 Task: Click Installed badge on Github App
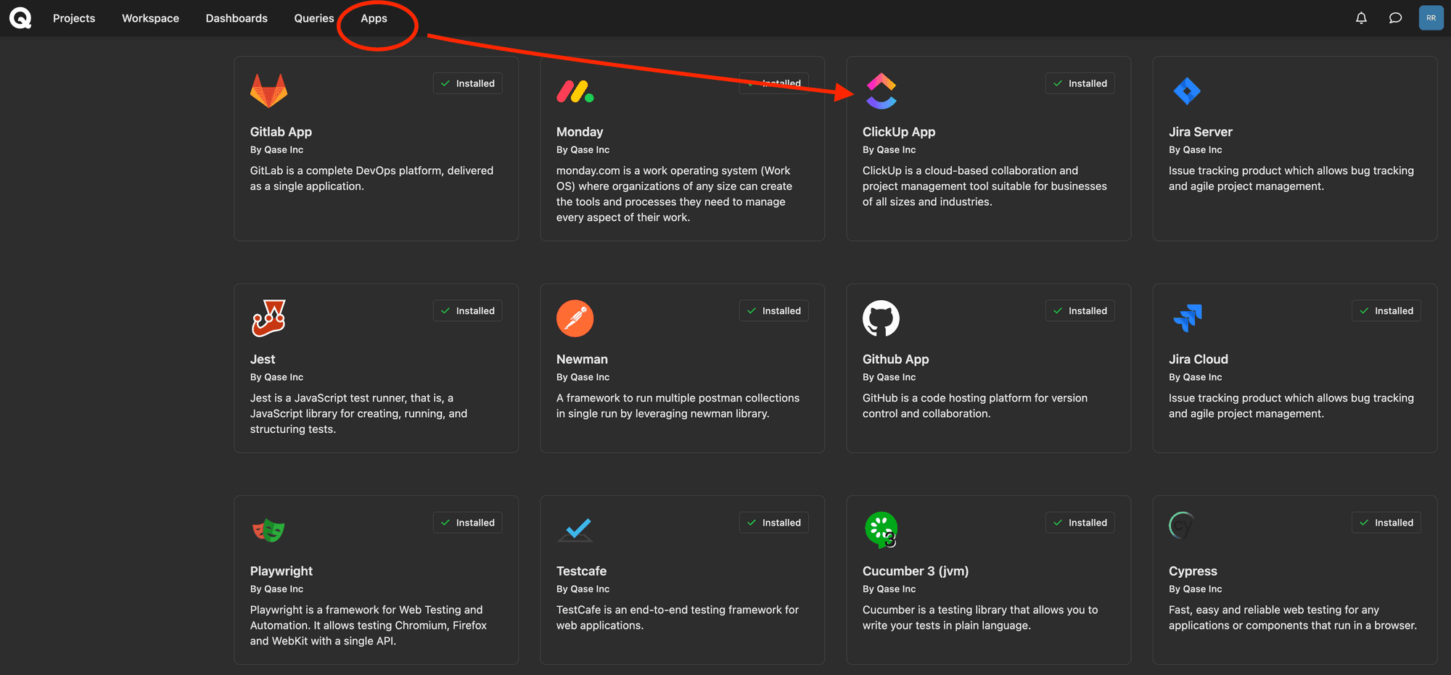click(x=1080, y=311)
